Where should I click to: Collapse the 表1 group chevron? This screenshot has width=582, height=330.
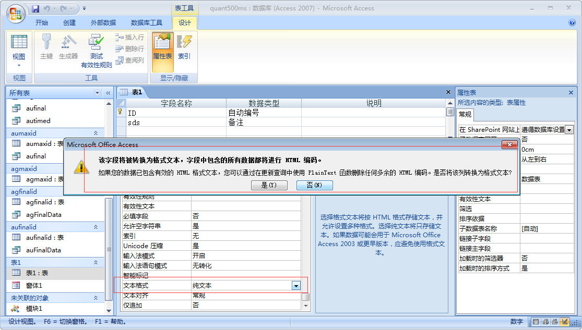[x=96, y=263]
